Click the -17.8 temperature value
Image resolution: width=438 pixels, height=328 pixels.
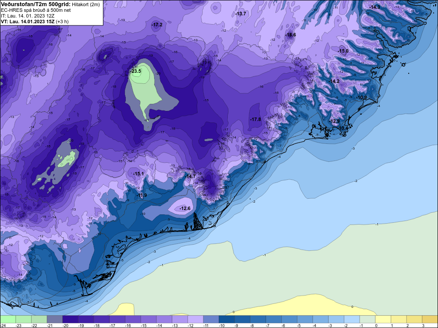(x=256, y=119)
